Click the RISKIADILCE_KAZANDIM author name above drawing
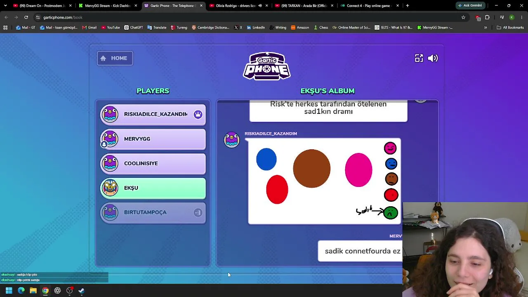The height and width of the screenshot is (297, 528). click(x=271, y=134)
